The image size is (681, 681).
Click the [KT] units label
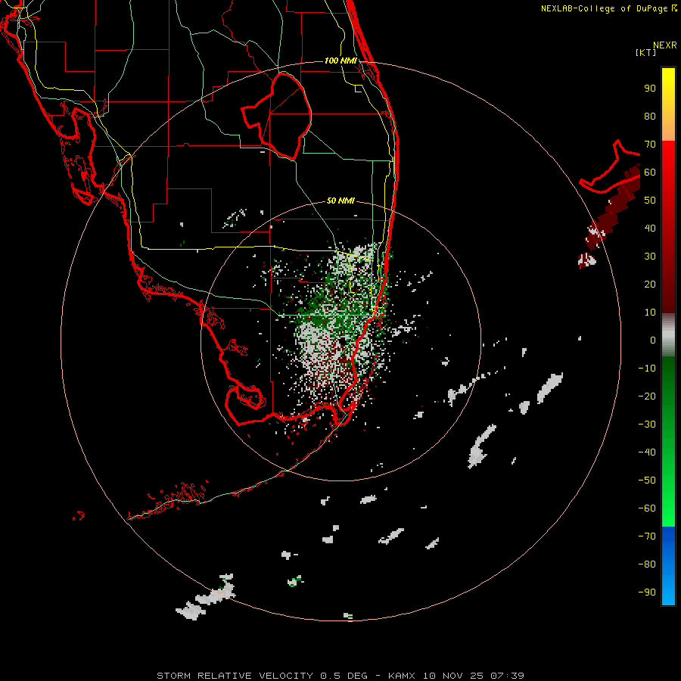coord(646,52)
